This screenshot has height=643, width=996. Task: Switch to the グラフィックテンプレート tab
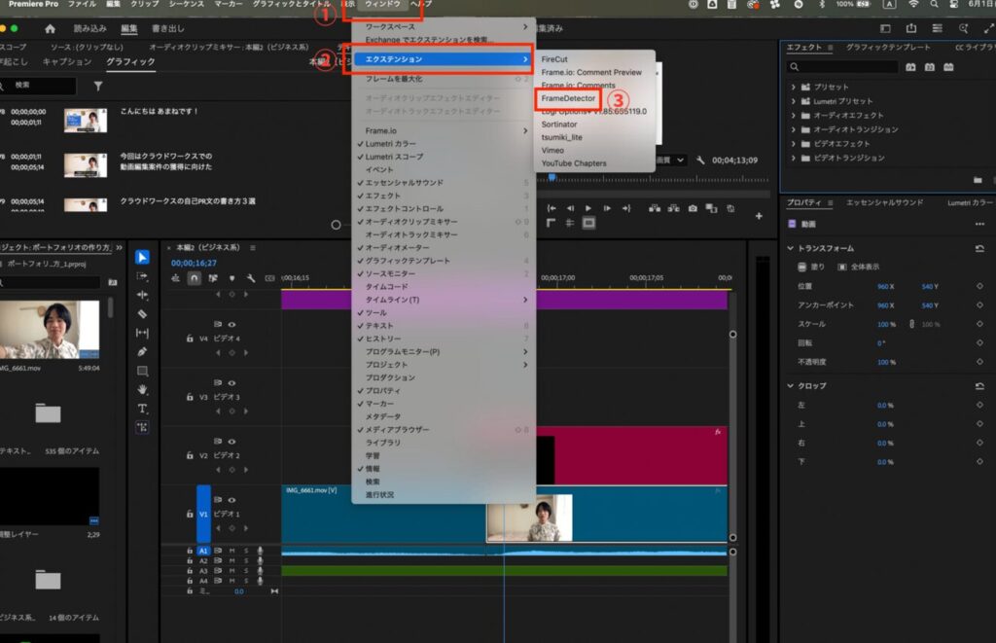888,47
